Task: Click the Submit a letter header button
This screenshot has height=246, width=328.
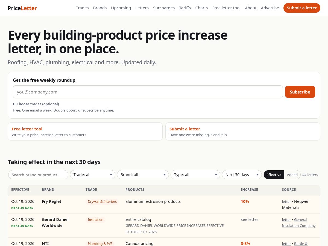Action: 302,8
